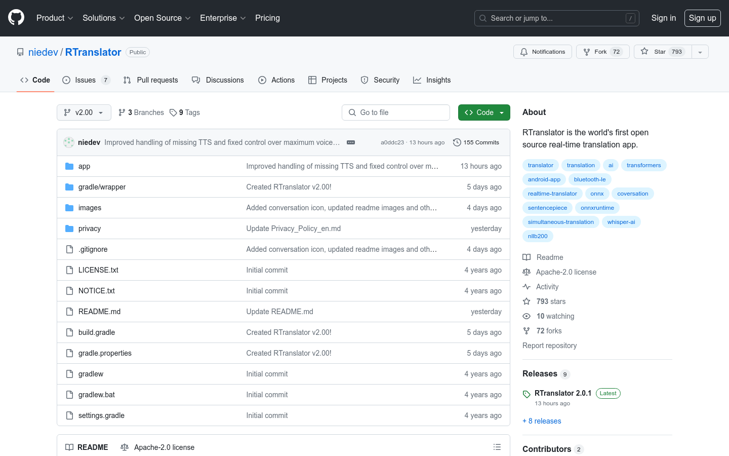The width and height of the screenshot is (729, 456).
Task: Click the Sign up button
Action: pyautogui.click(x=703, y=18)
